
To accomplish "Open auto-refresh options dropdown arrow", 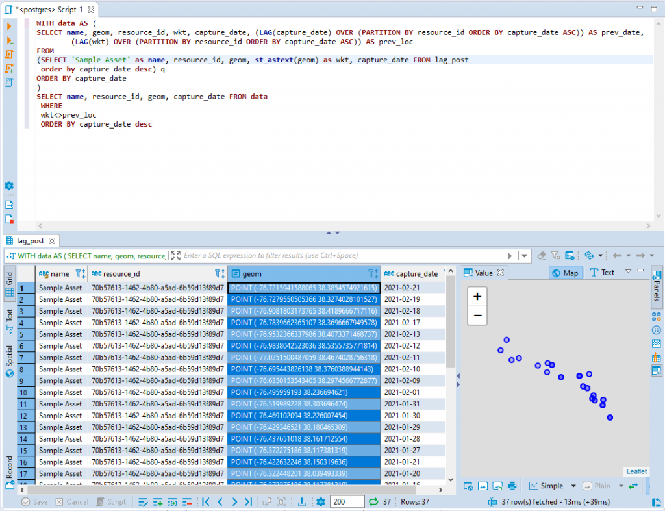I will click(600, 255).
